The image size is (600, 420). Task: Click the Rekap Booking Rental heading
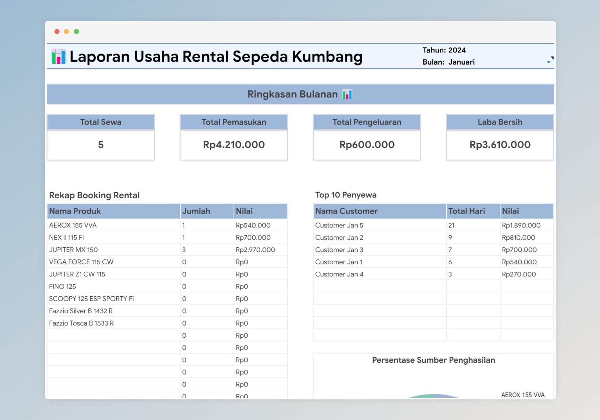(x=94, y=195)
